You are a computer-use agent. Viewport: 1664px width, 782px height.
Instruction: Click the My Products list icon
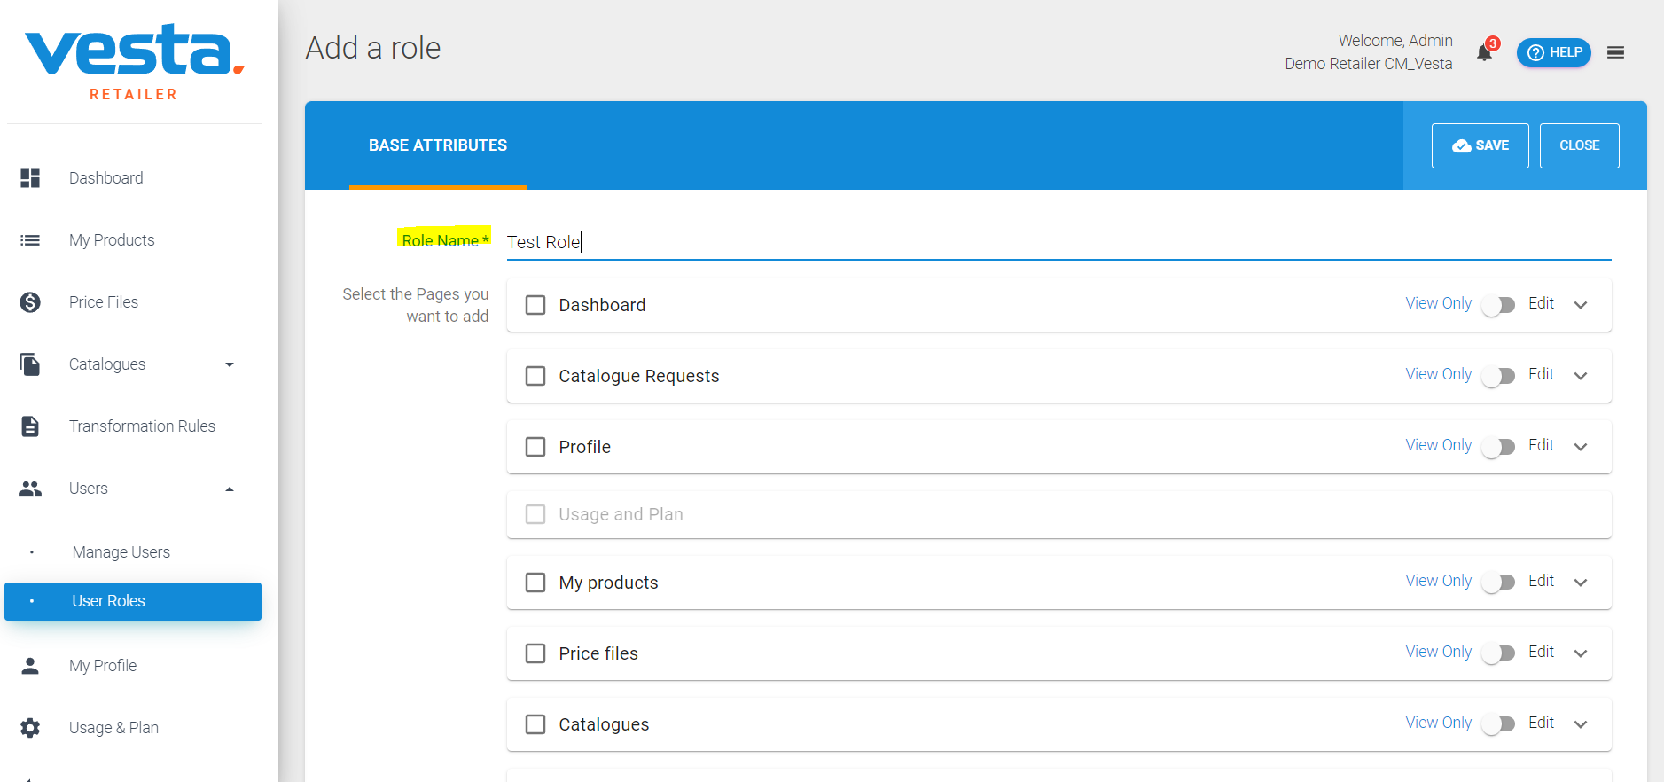pyautogui.click(x=30, y=240)
